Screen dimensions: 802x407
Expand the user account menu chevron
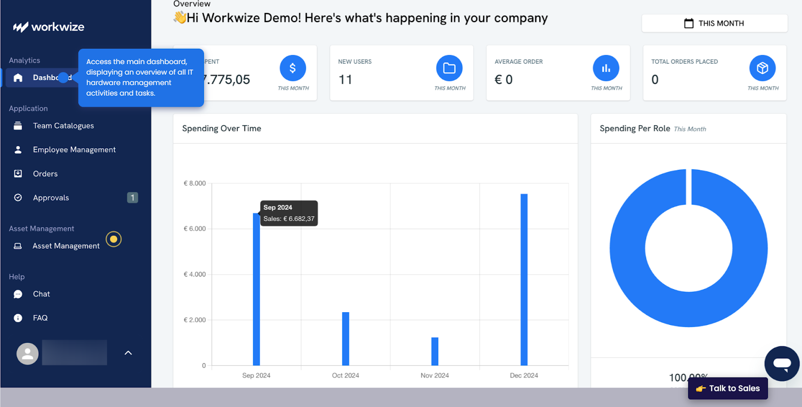tap(128, 353)
